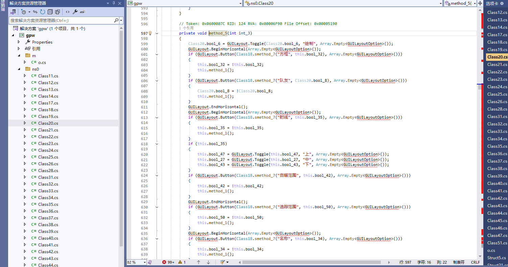508x267 pixels.
Task: Toggle the Preview Selected Items button
Action: click(83, 12)
